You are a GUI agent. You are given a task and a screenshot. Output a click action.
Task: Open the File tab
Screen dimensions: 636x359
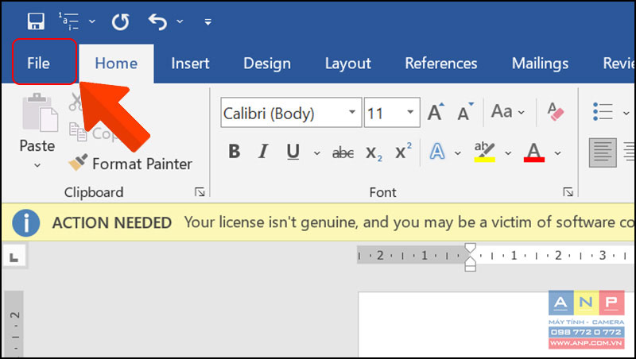coord(38,64)
